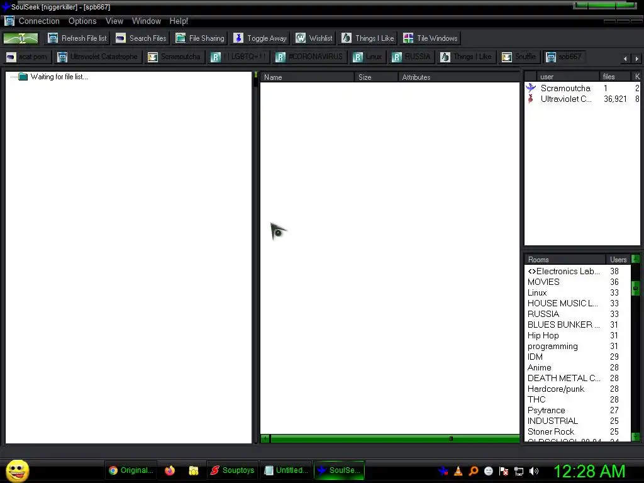Switch to the RUSSIA room tab
Viewport: 644px width, 483px height.
(x=411, y=57)
